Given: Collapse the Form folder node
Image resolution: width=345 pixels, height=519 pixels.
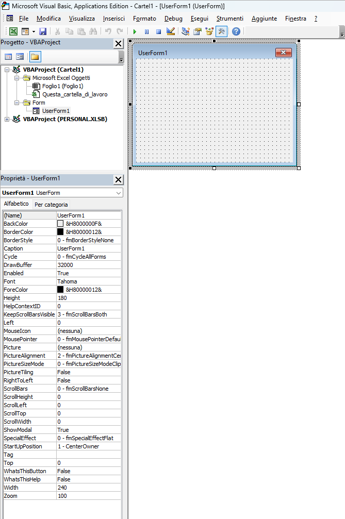Looking at the screenshot, I should click(x=17, y=103).
